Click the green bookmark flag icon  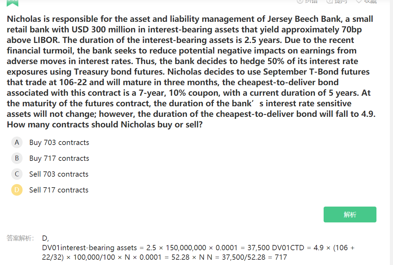[x=12, y=2]
